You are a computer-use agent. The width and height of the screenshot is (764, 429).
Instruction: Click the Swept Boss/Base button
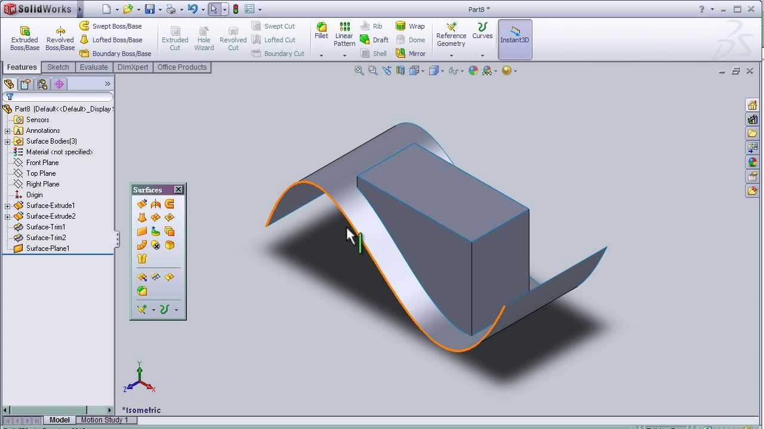pos(111,26)
